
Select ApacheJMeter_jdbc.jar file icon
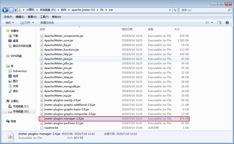tap(42, 63)
